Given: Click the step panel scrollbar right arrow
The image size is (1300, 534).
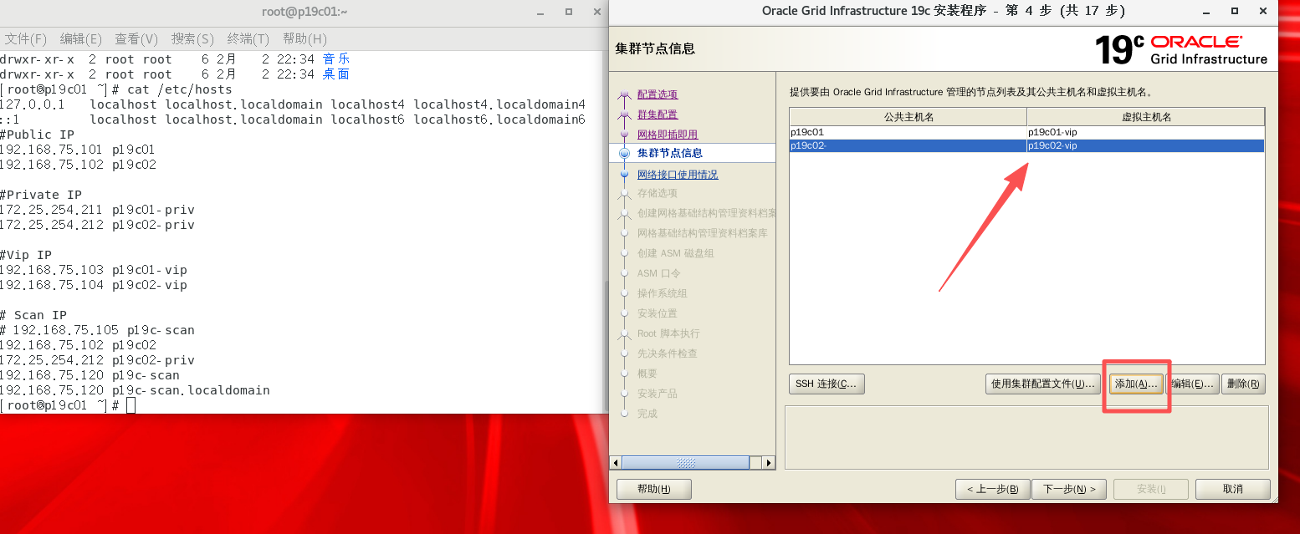Looking at the screenshot, I should coord(769,462).
